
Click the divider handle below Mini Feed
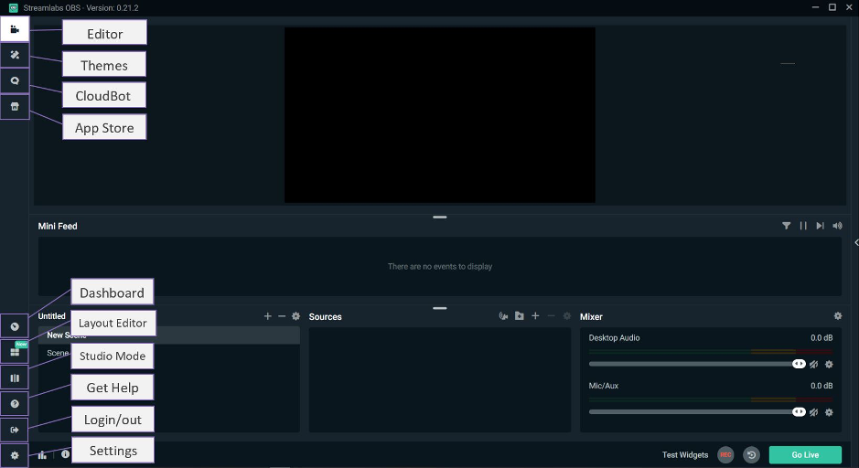(440, 308)
